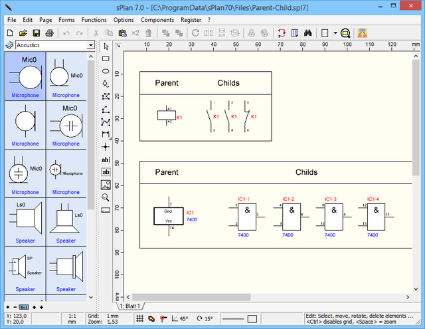The width and height of the screenshot is (425, 329).
Task: Toggle the 45° angle snap
Action: (x=179, y=319)
